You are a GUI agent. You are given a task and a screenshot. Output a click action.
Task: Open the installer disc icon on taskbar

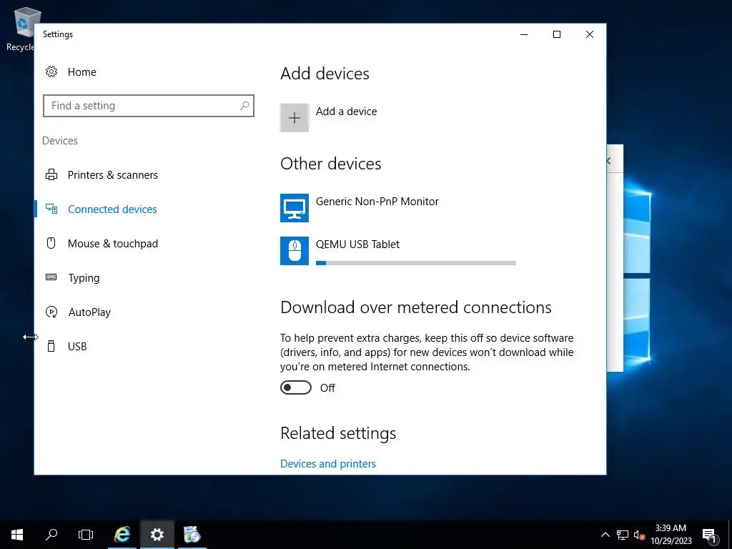coord(192,535)
